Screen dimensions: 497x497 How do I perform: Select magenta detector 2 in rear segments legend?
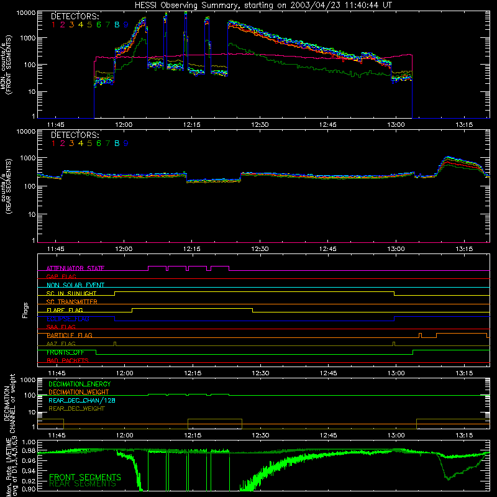(x=63, y=144)
